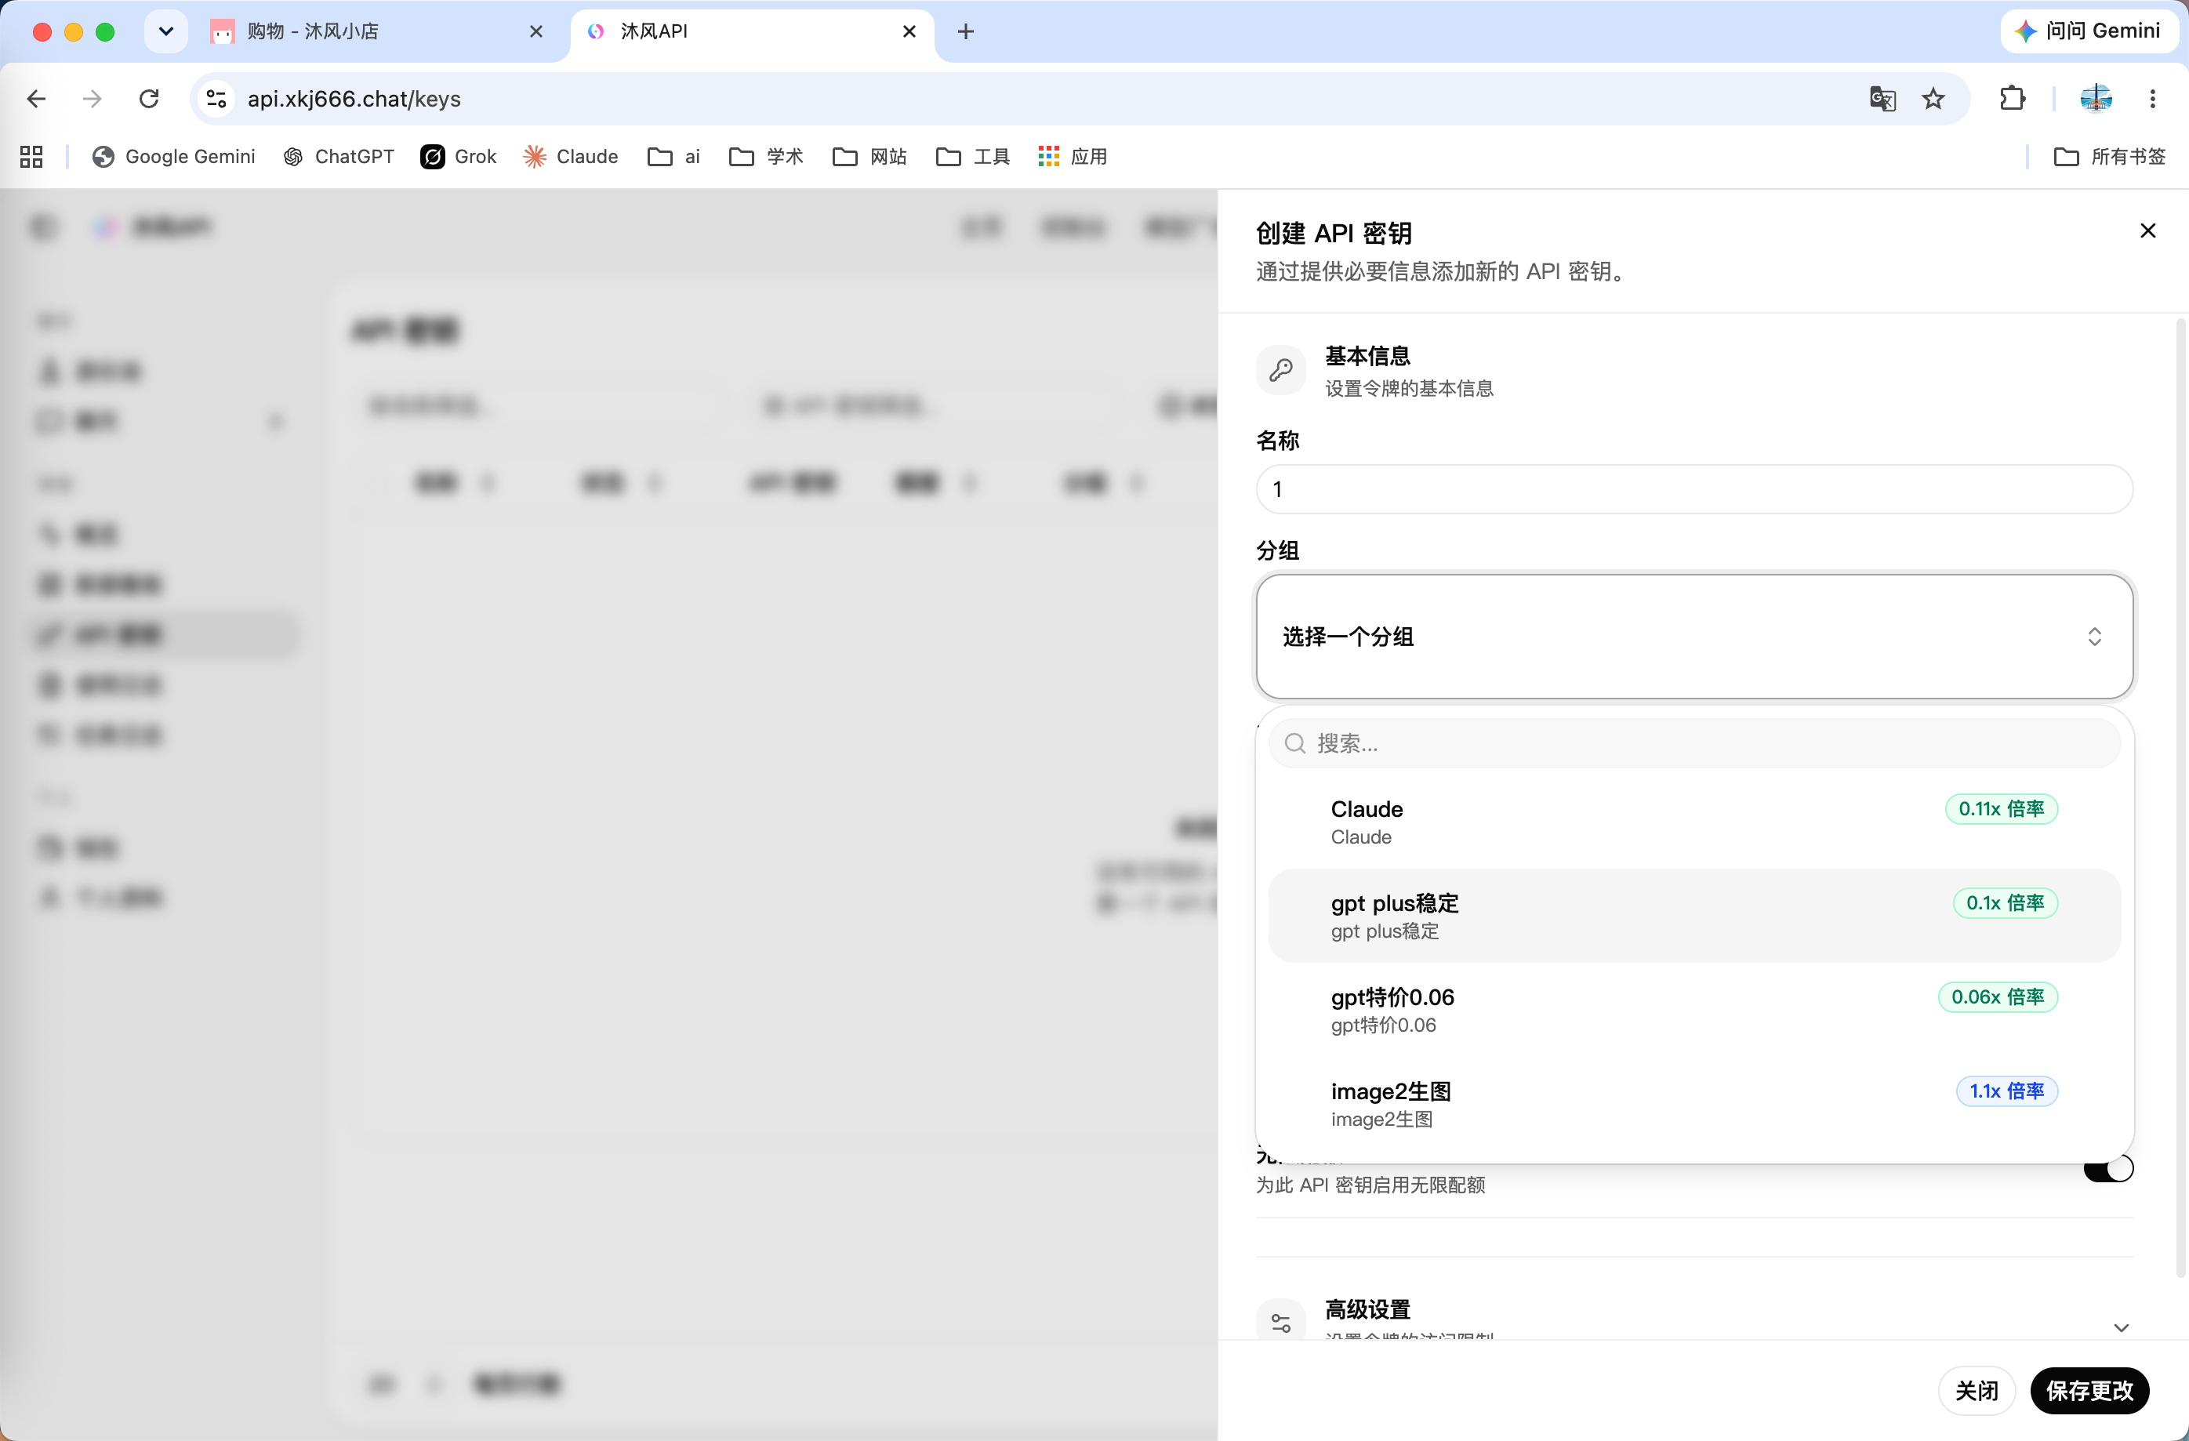Click the 0.06x 倍率 badge

1998,996
